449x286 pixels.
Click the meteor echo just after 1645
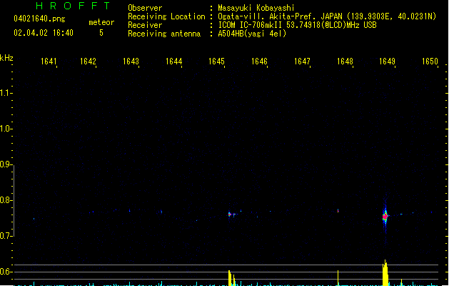[230, 214]
